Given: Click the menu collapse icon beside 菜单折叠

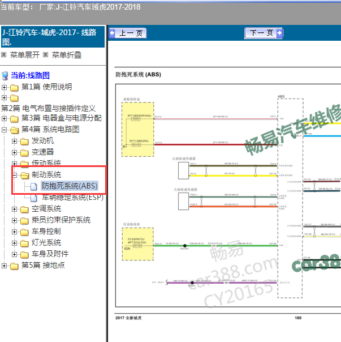Looking at the screenshot, I should click(x=45, y=55).
